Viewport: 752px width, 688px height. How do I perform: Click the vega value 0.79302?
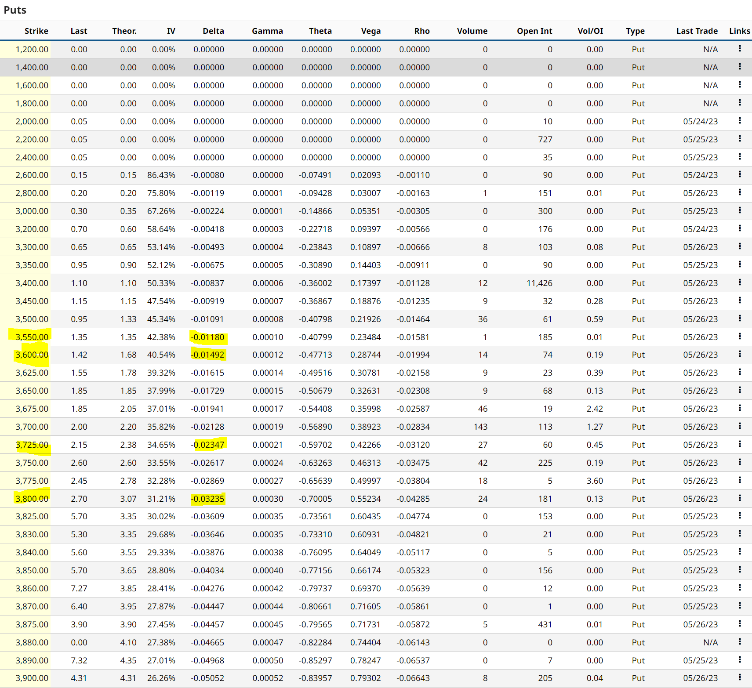pyautogui.click(x=365, y=678)
